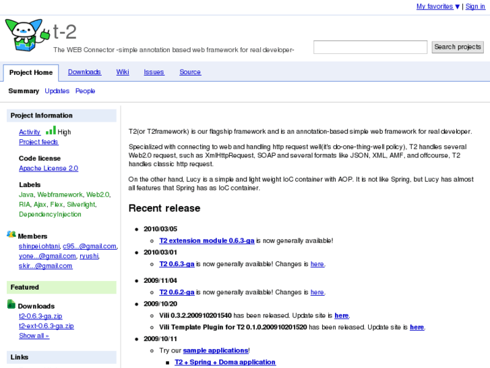Image resolution: width=490 pixels, height=368 pixels.
Task: View the People sub-tab
Action: [x=85, y=91]
